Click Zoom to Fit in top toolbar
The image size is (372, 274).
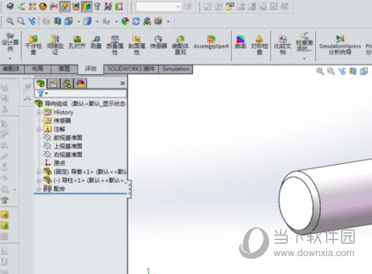pyautogui.click(x=10, y=22)
